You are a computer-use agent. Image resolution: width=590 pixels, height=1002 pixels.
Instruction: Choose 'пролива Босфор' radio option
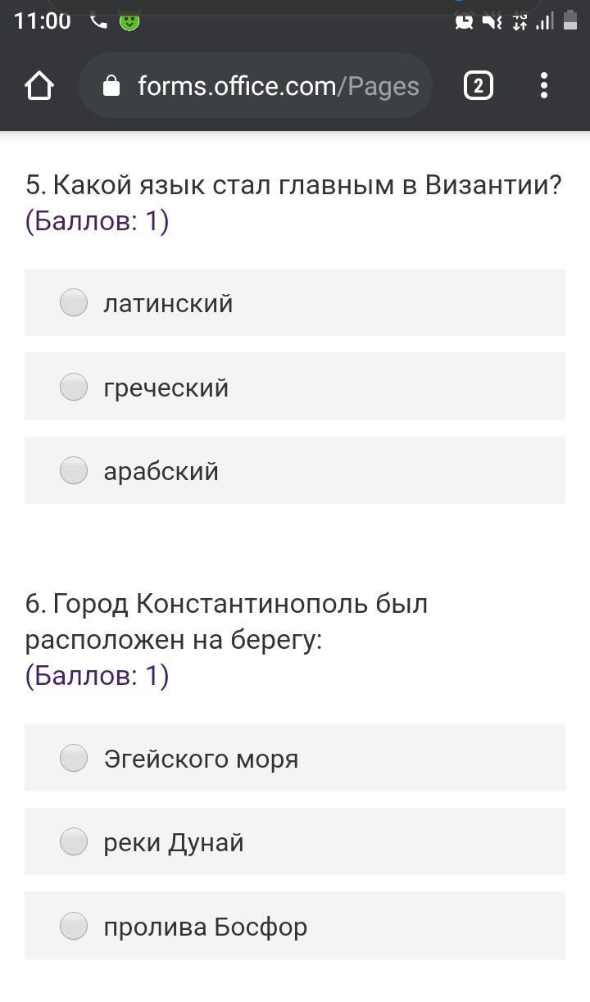(74, 926)
